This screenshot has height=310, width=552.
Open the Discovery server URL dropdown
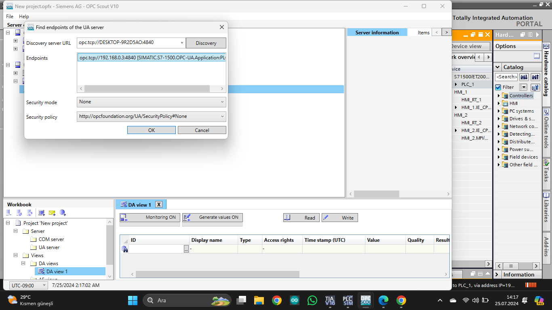(x=182, y=42)
